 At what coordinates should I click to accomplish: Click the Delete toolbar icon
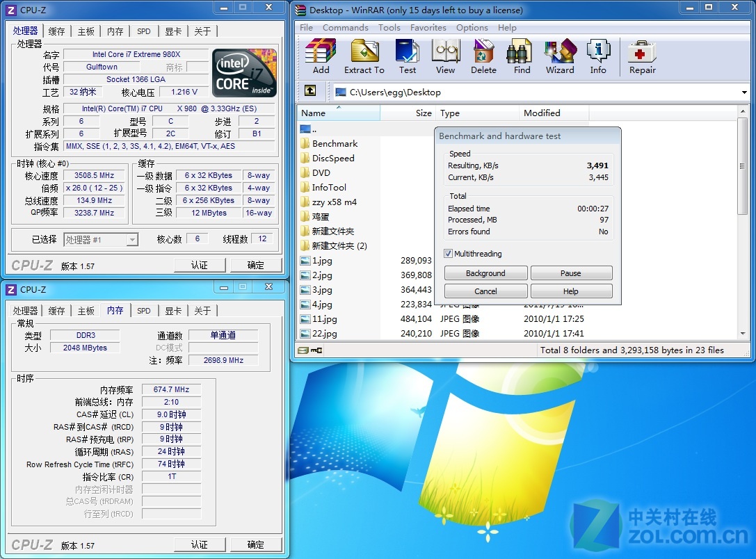point(483,56)
